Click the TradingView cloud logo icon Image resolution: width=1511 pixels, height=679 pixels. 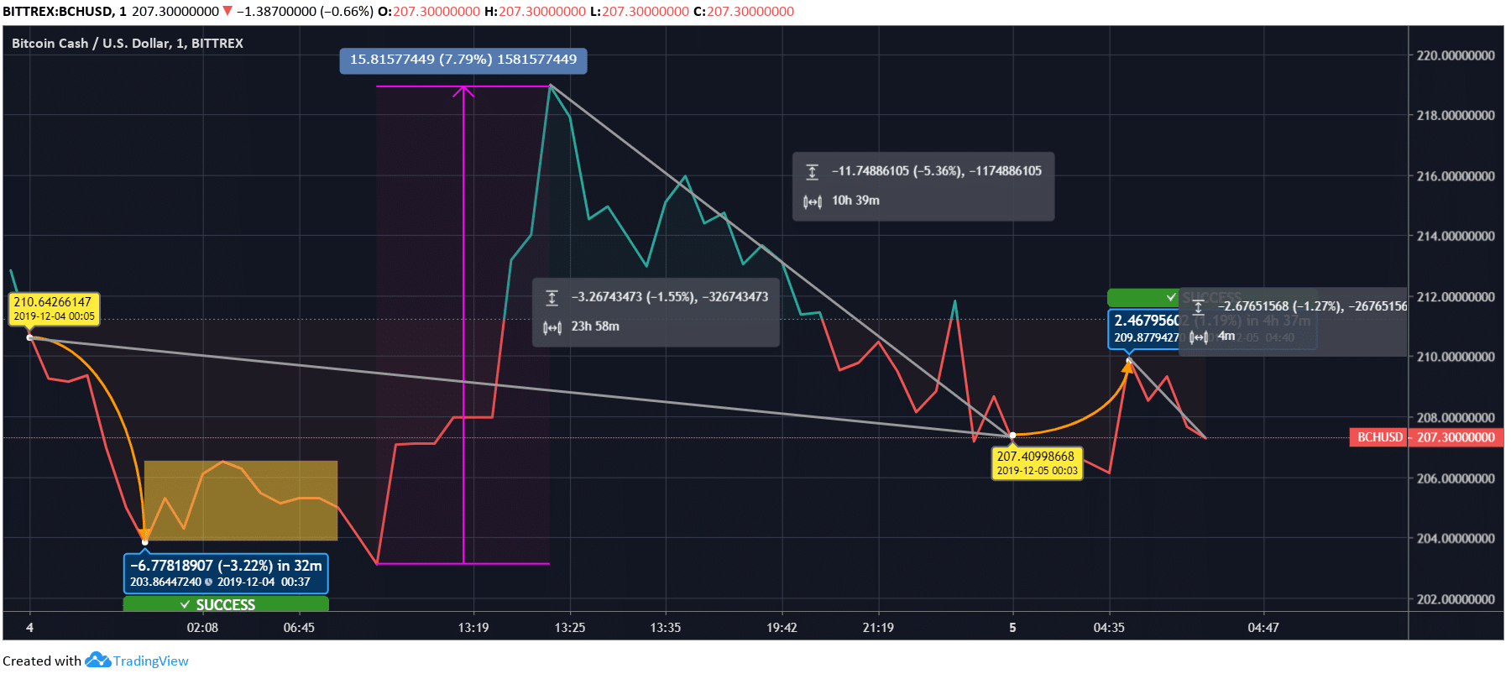[98, 660]
